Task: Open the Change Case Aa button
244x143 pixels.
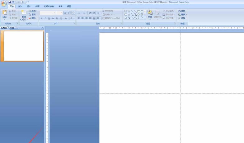Action: (66, 18)
